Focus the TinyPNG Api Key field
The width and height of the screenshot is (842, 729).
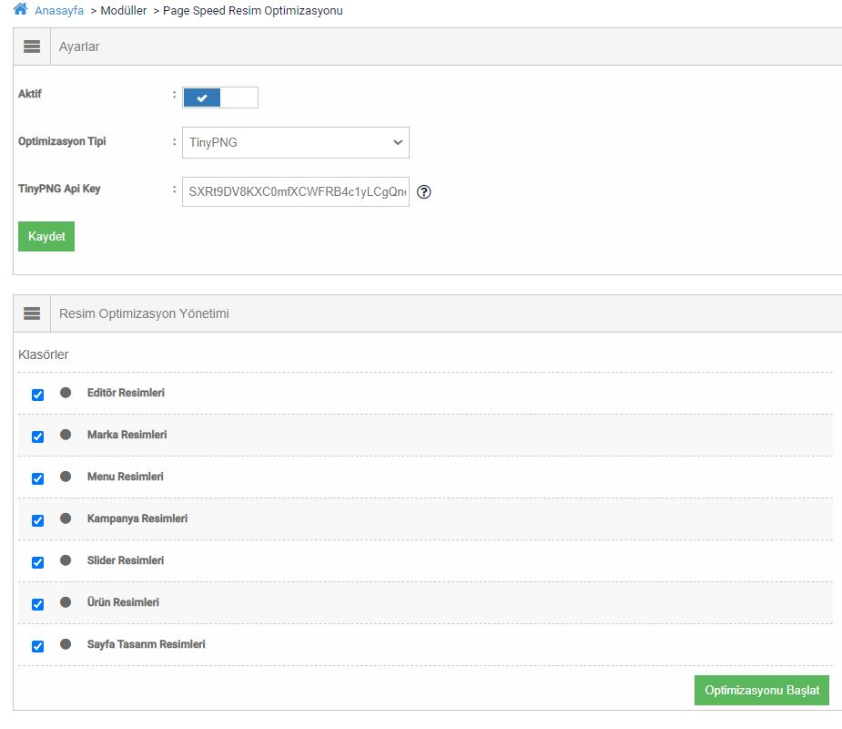[x=296, y=192]
